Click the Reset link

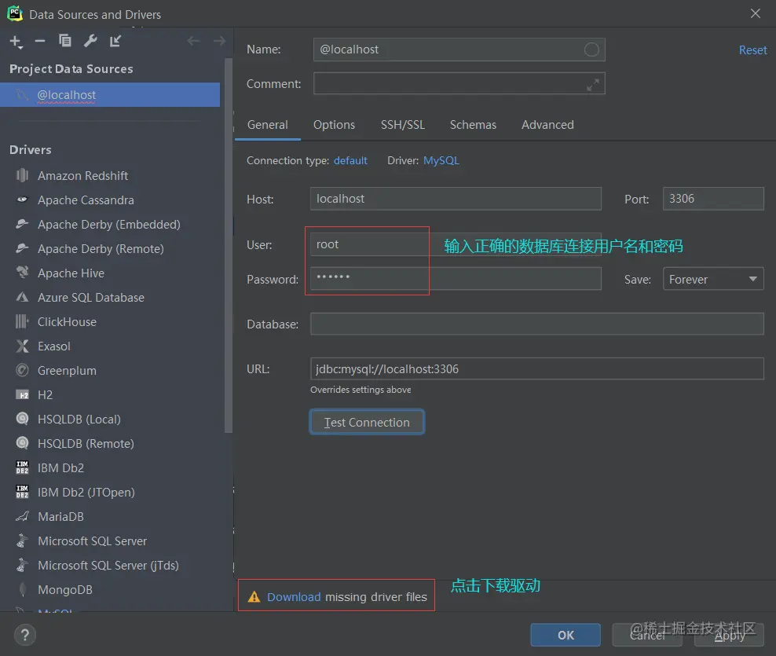tap(752, 50)
